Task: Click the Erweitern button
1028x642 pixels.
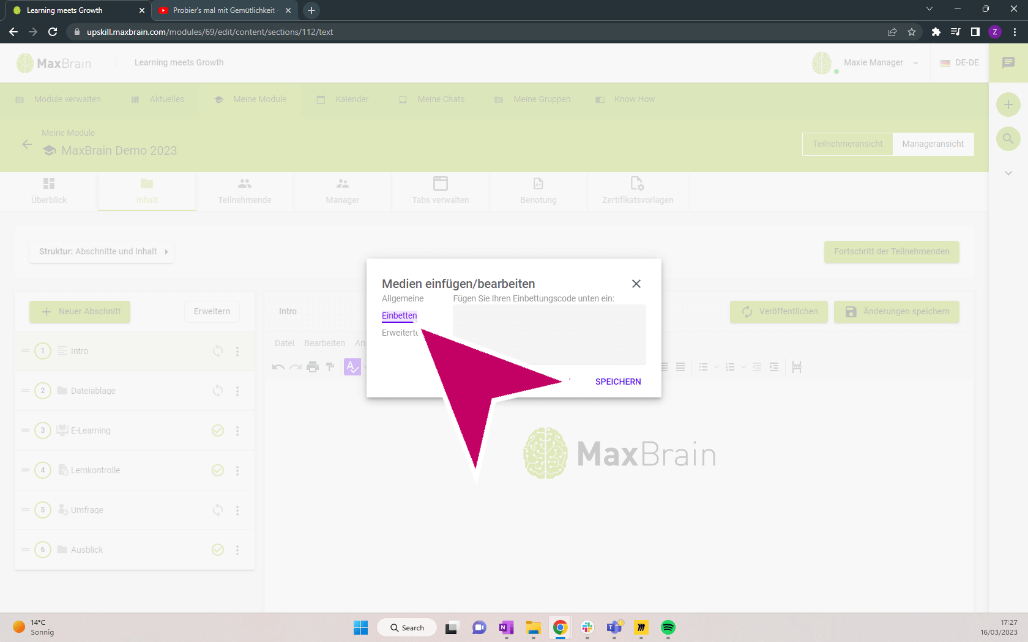Action: [x=212, y=312]
